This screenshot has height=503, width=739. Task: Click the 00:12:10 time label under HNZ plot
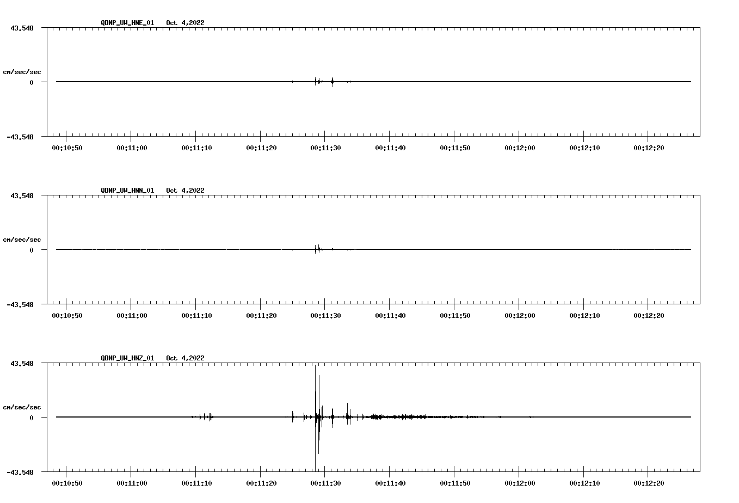click(x=585, y=483)
